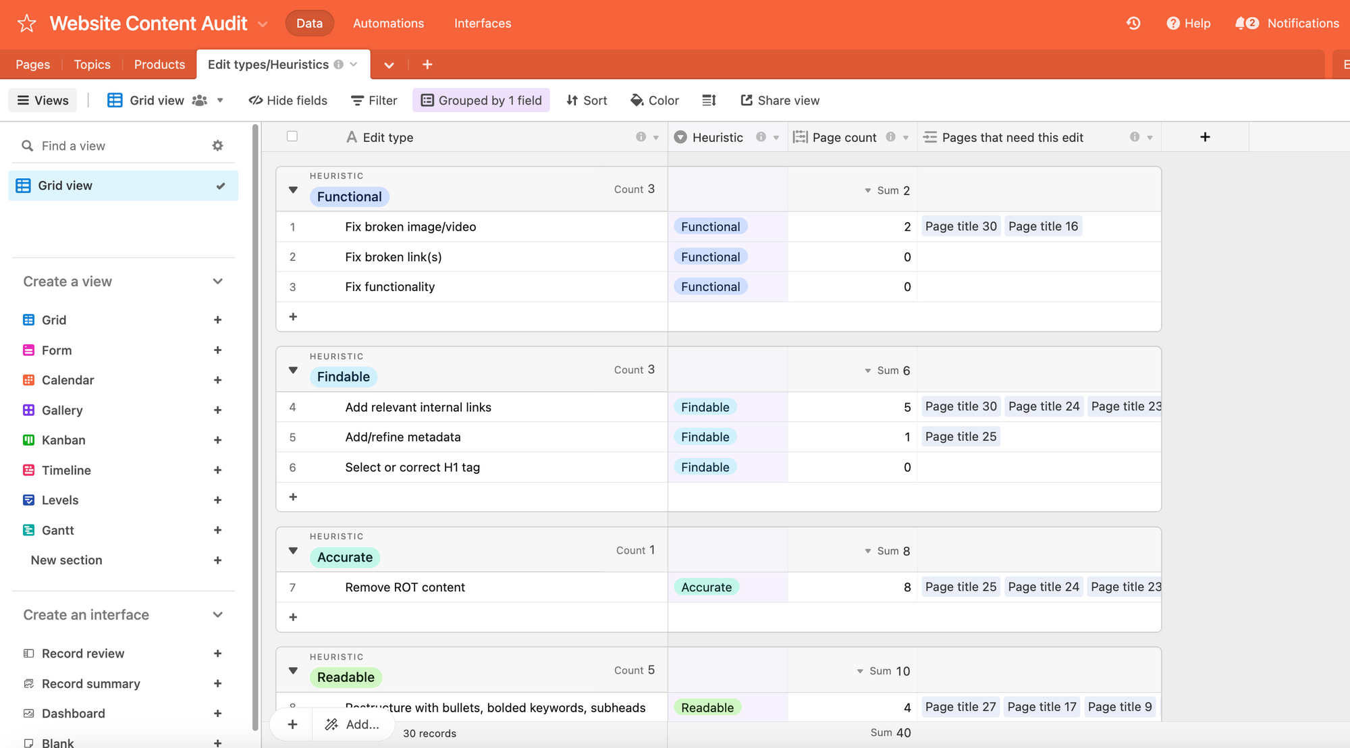Viewport: 1350px width, 748px height.
Task: Open Edit type column dropdown arrow
Action: tap(656, 137)
